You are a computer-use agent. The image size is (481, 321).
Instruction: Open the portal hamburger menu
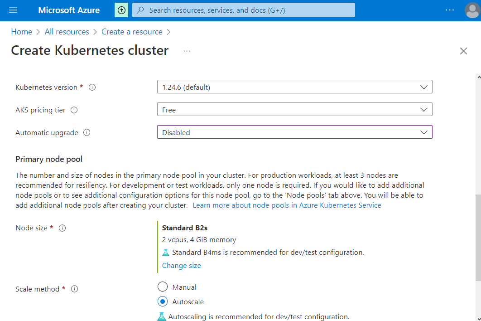click(13, 10)
